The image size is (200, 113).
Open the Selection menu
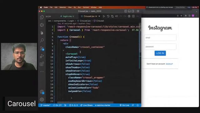[63, 7]
